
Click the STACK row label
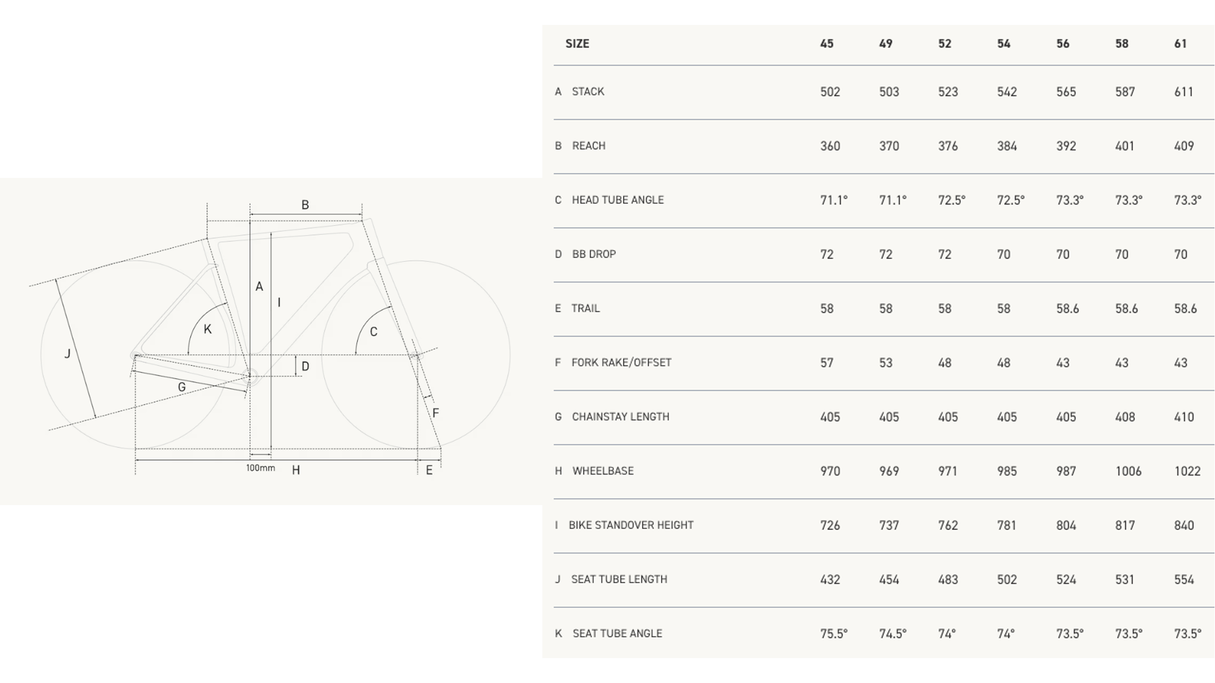587,92
